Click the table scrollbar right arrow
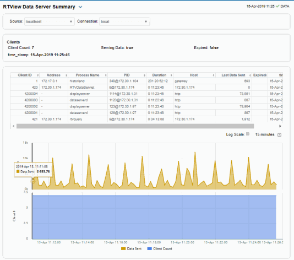 pyautogui.click(x=280, y=126)
